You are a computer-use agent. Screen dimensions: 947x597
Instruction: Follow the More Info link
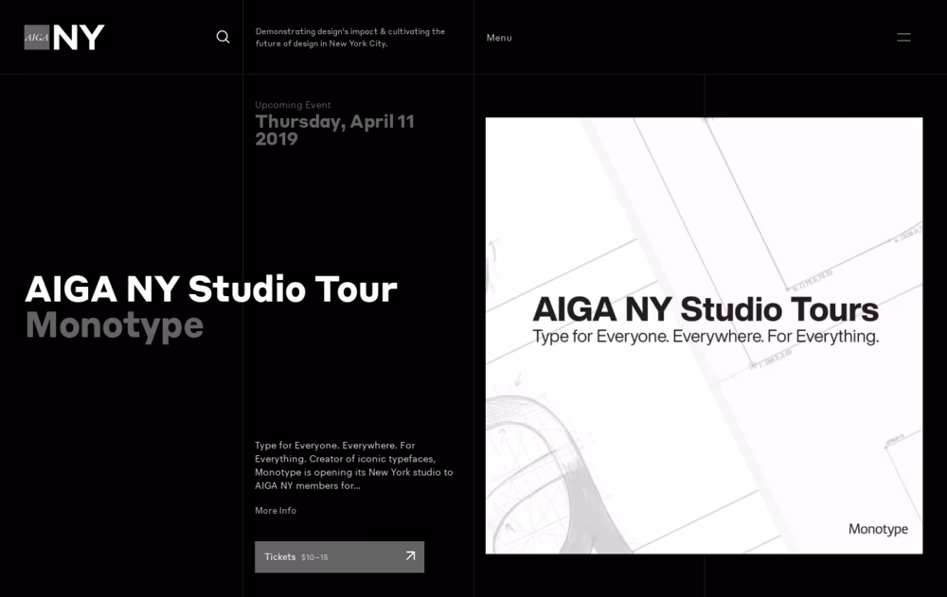pos(276,511)
